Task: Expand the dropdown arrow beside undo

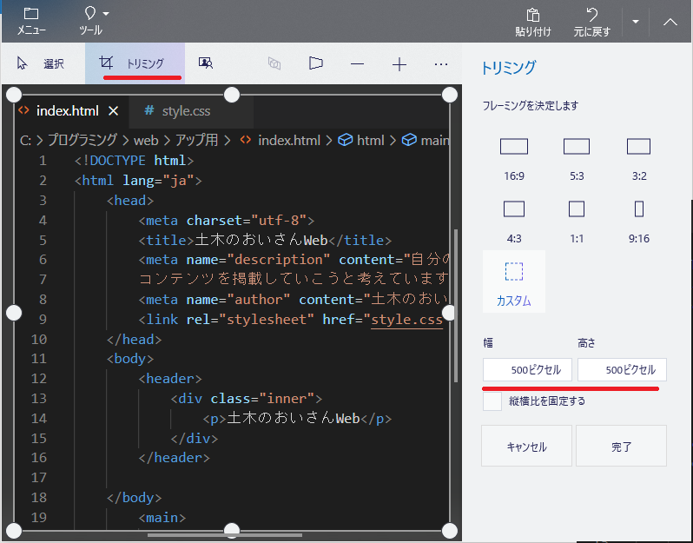Action: coord(635,21)
